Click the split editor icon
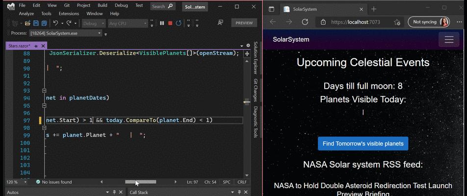The image size is (467, 196). pyautogui.click(x=247, y=53)
